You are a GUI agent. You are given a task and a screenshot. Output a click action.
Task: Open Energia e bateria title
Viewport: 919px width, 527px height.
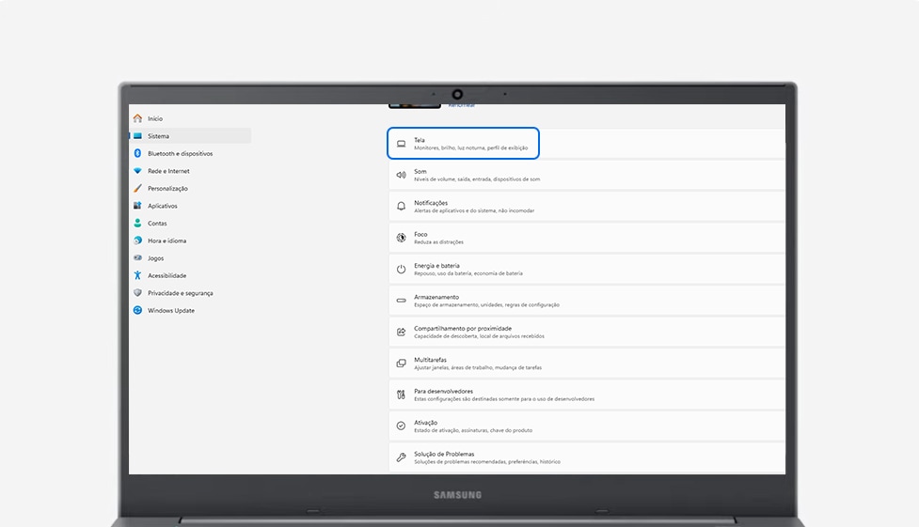[436, 266]
